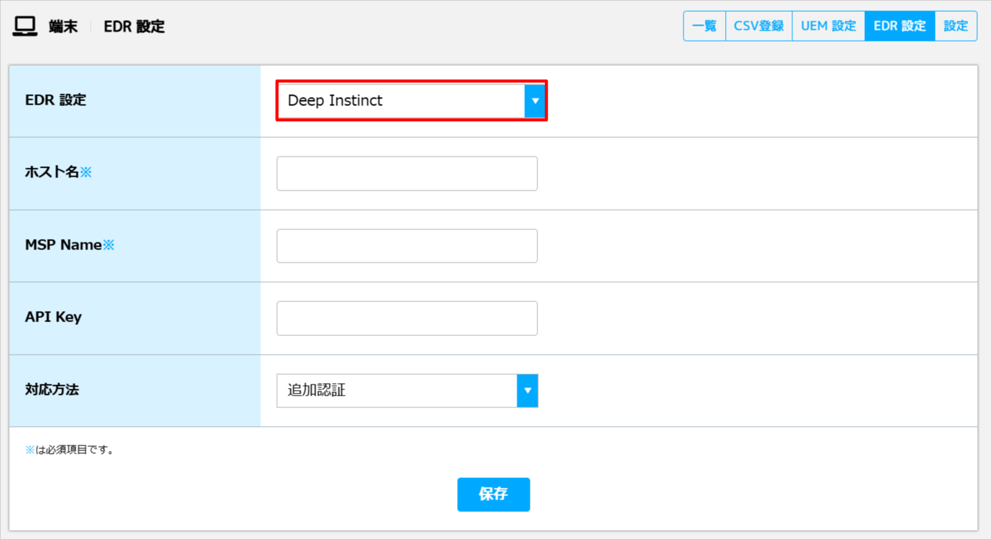
Task: Click the 保存 button
Action: 494,495
